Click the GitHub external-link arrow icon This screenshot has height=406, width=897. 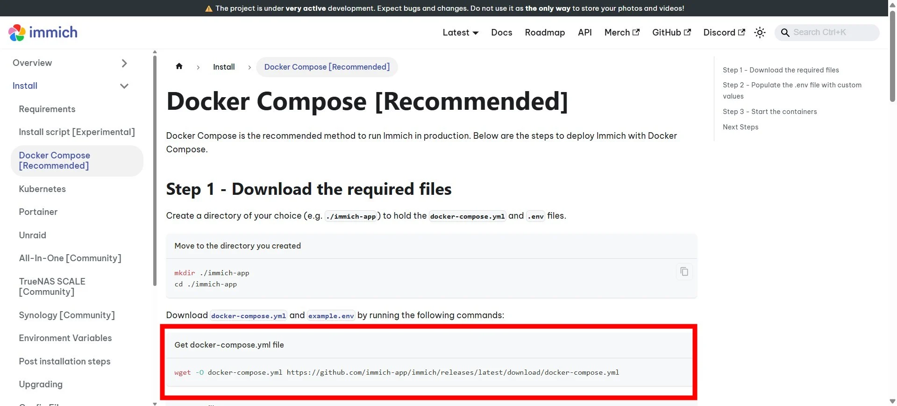(x=687, y=32)
